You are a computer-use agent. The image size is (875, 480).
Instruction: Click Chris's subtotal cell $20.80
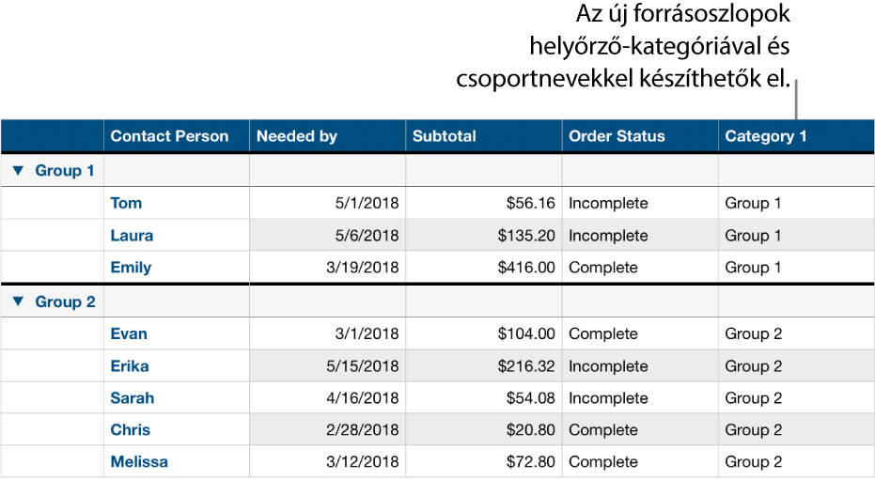coord(531,430)
